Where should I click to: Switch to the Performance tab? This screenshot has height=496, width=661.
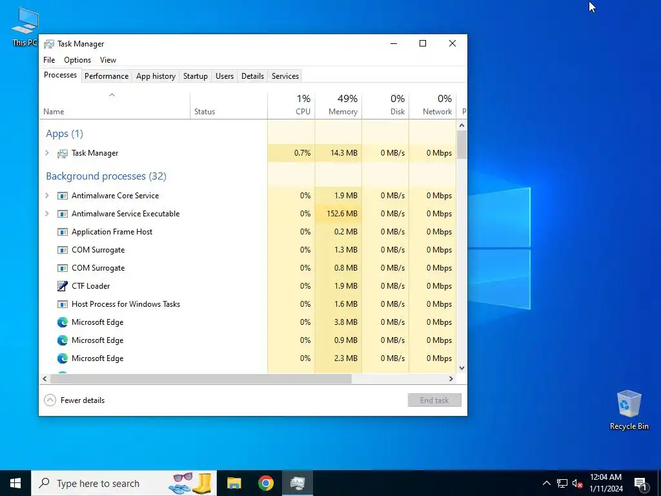(107, 76)
